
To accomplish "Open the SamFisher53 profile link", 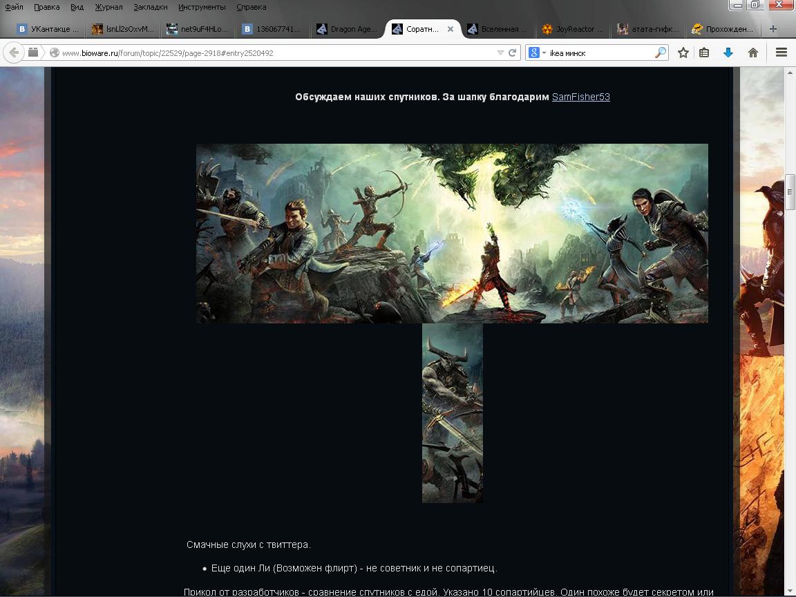I will 580,97.
